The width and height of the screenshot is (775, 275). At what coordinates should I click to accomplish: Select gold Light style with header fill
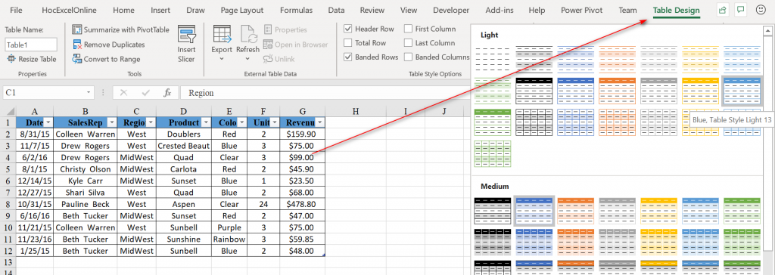point(700,91)
